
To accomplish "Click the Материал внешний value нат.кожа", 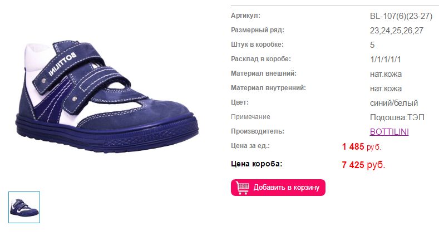I will [x=386, y=74].
